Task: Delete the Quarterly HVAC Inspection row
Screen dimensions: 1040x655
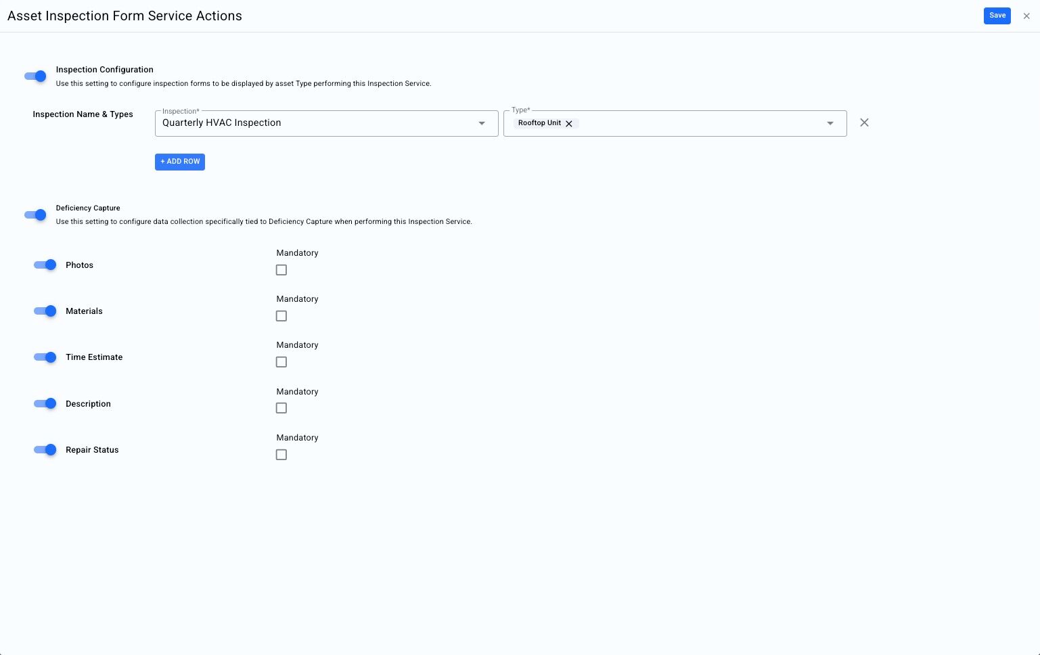Action: click(864, 122)
